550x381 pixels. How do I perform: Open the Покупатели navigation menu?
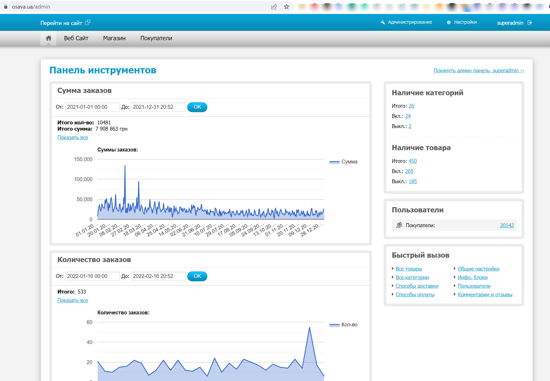pyautogui.click(x=156, y=38)
